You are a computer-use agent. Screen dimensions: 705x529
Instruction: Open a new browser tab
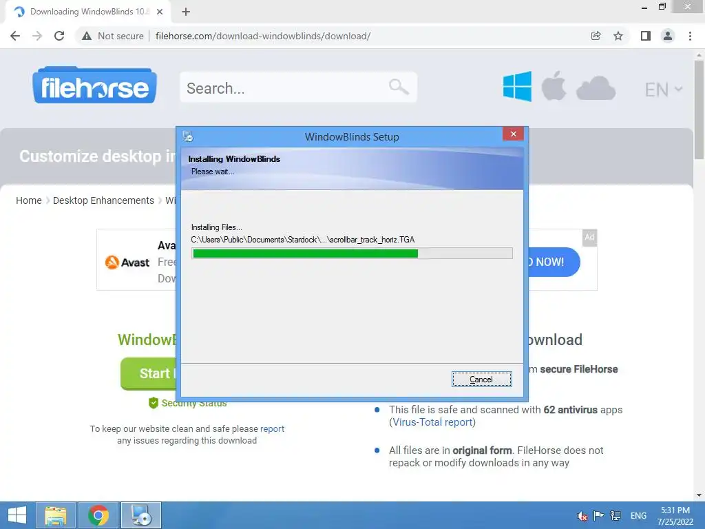tap(186, 12)
